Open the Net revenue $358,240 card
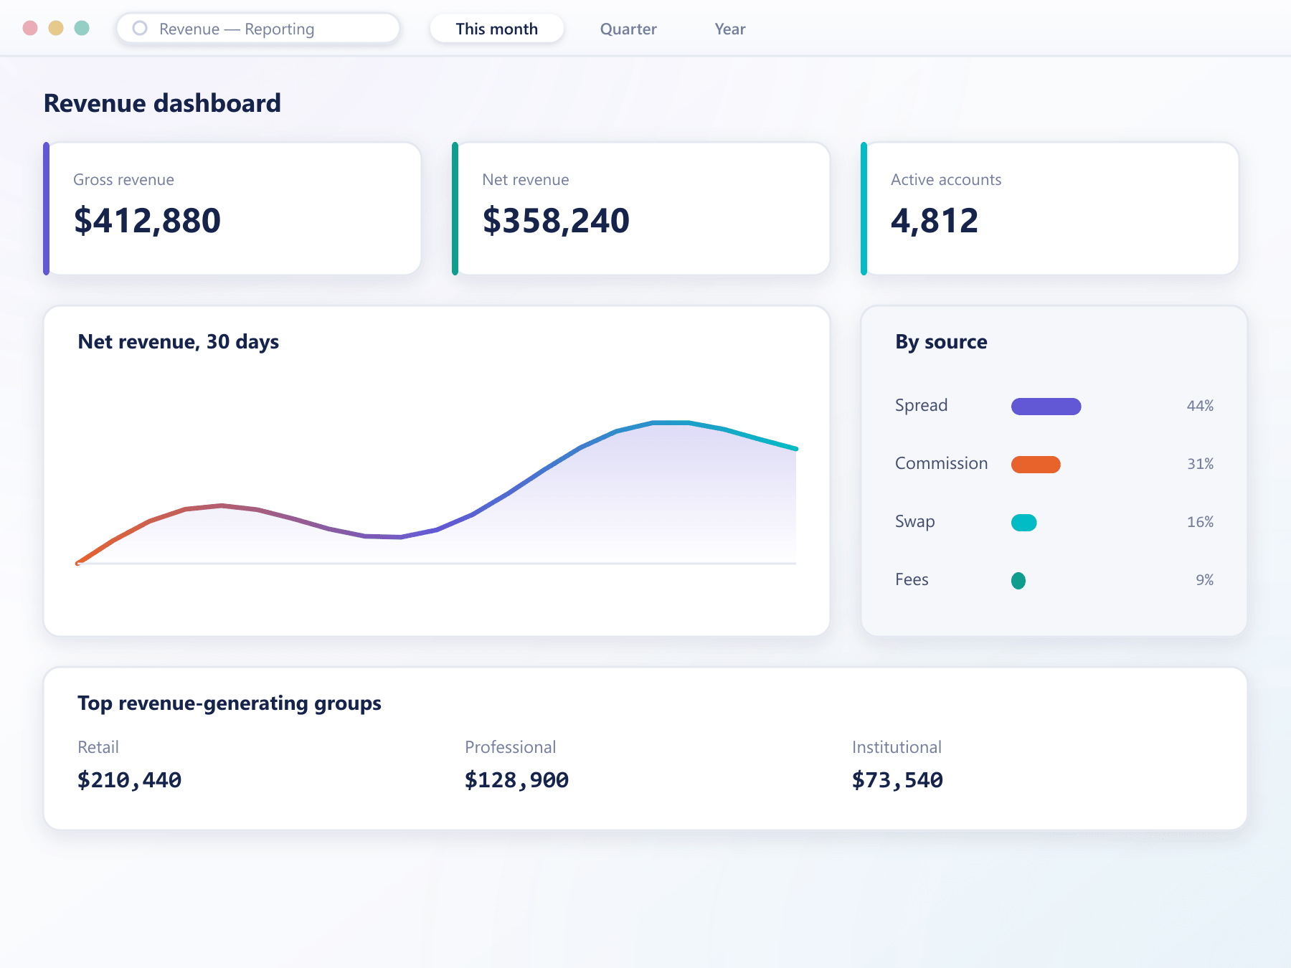 pyautogui.click(x=641, y=209)
